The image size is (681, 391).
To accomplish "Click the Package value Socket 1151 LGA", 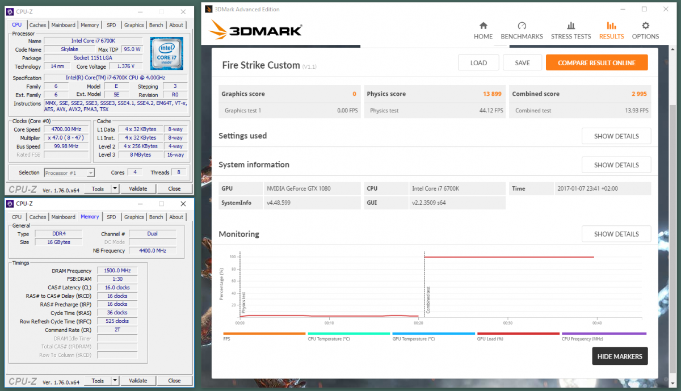I will pos(94,58).
